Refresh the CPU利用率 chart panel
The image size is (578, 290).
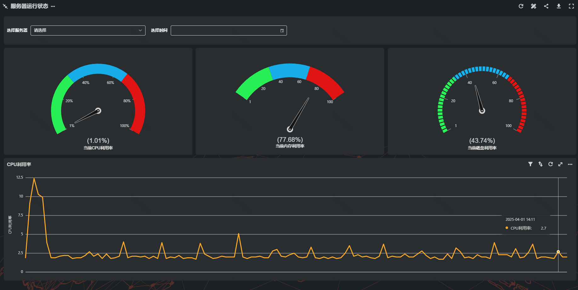[x=551, y=164]
